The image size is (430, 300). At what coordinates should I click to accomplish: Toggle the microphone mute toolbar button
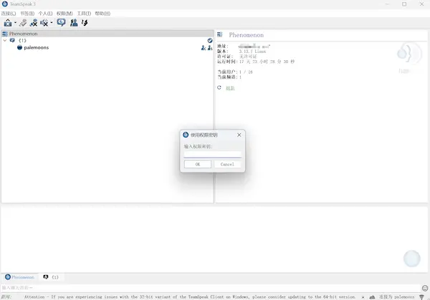34,23
